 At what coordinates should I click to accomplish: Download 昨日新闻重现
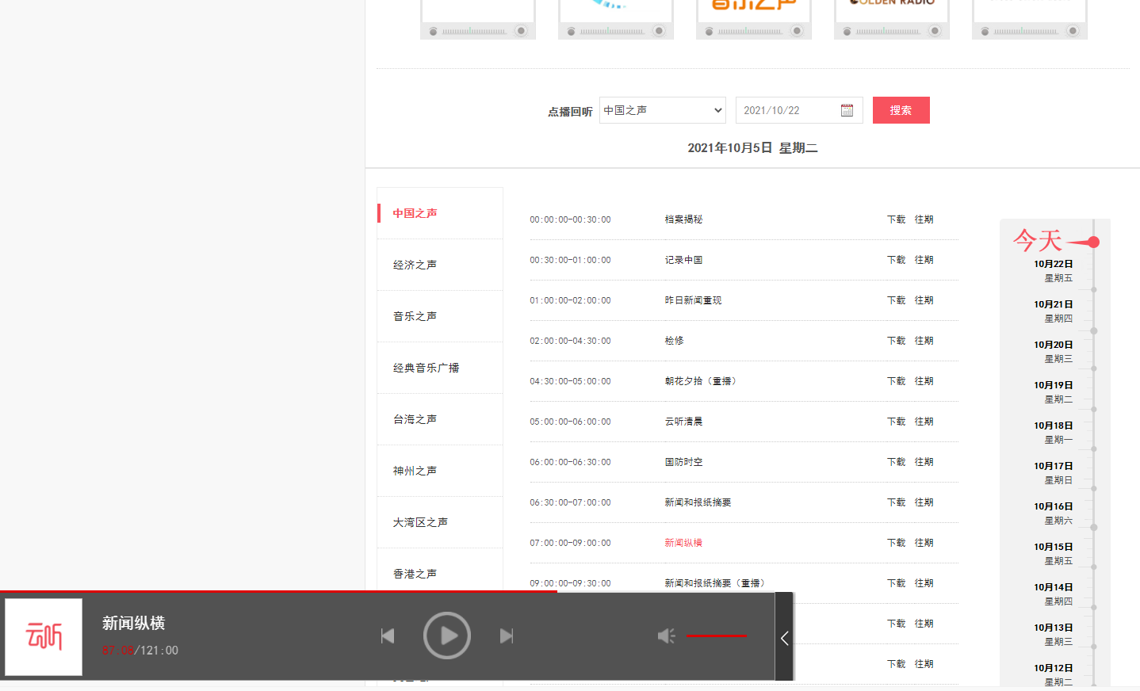click(x=897, y=300)
